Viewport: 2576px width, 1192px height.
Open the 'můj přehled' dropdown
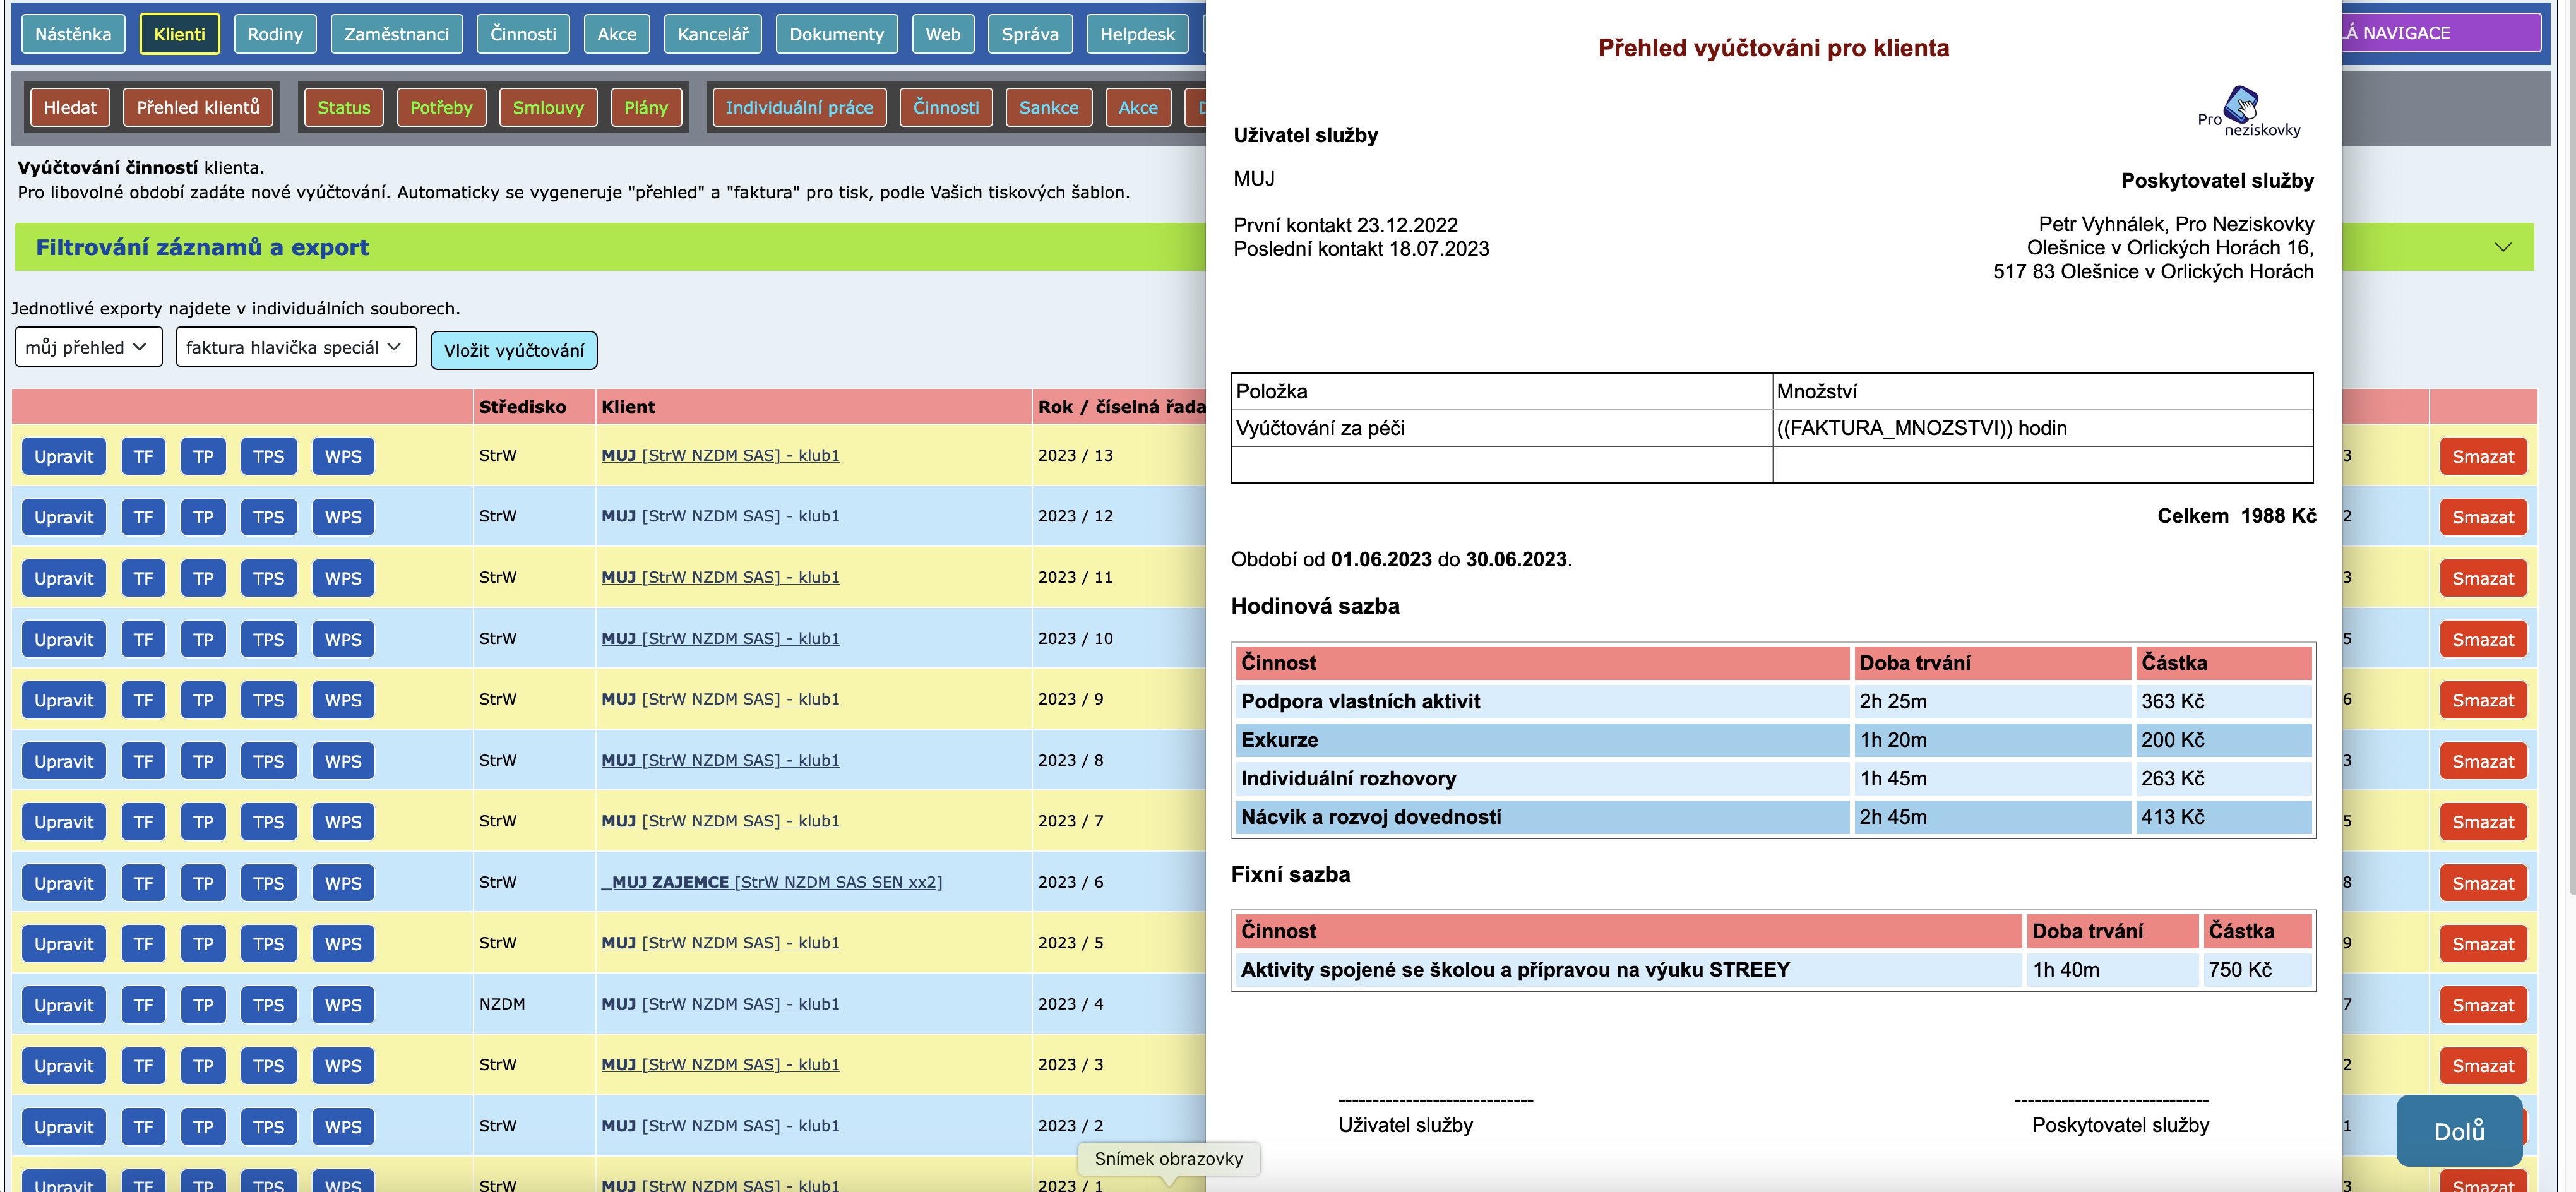tap(88, 347)
